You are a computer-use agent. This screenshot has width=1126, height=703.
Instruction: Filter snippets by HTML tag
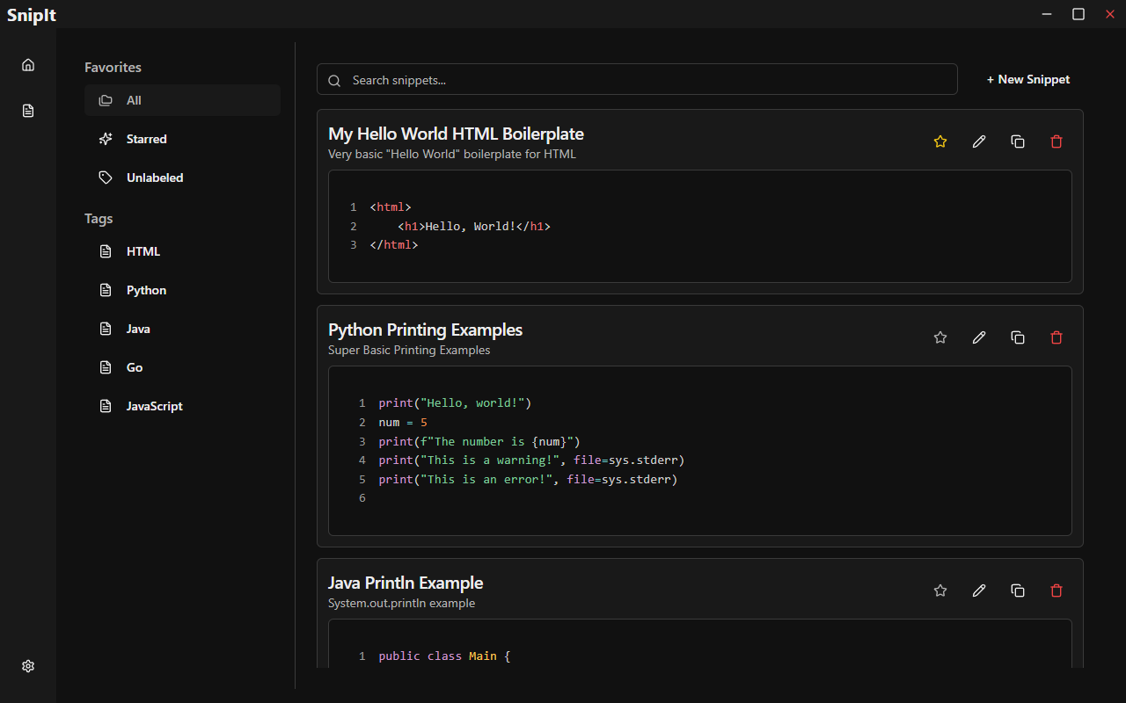[182, 251]
